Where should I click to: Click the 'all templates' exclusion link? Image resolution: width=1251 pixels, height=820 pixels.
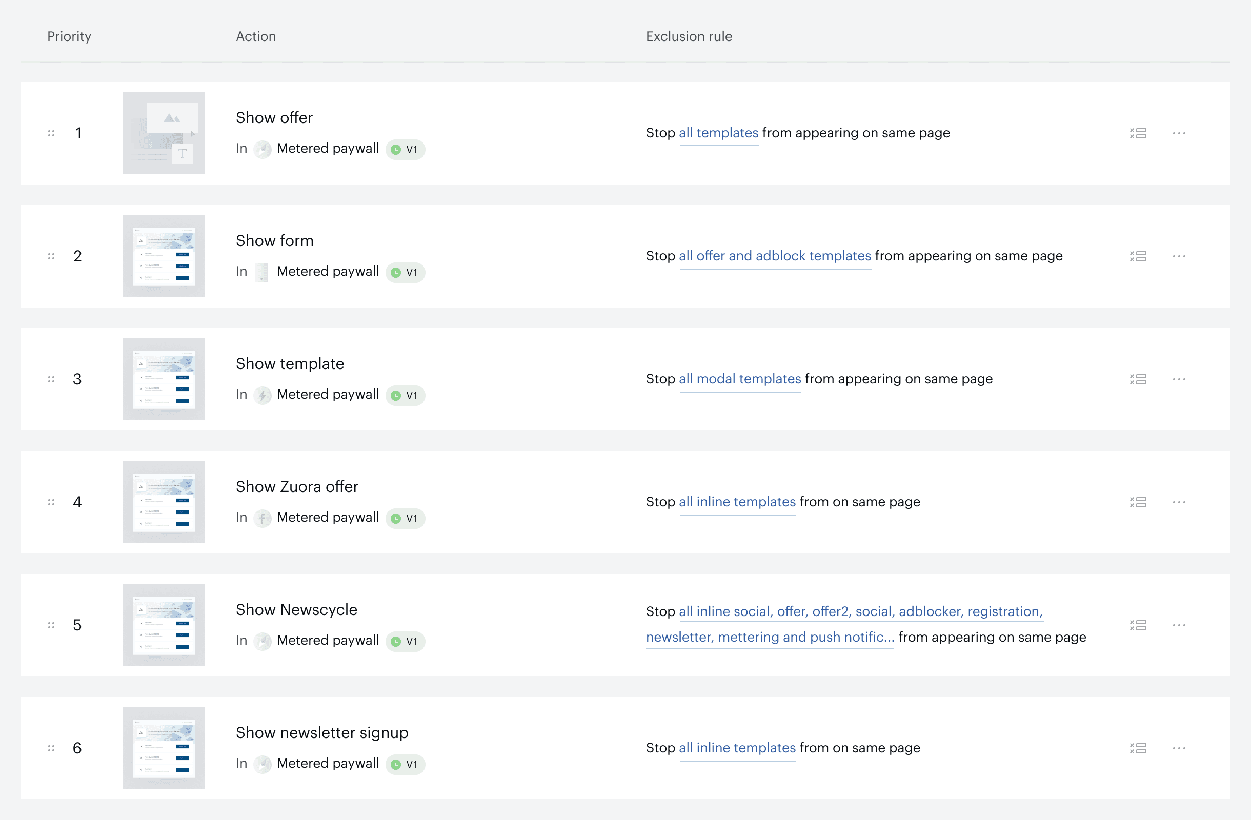tap(718, 133)
